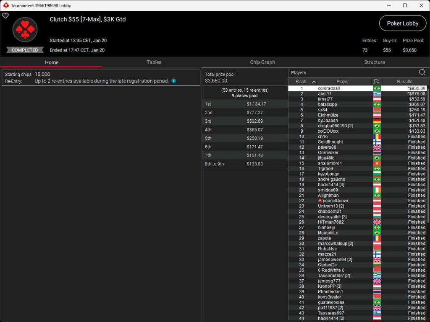Select player absi17 in the list
The width and height of the screenshot is (430, 322).
click(x=325, y=94)
